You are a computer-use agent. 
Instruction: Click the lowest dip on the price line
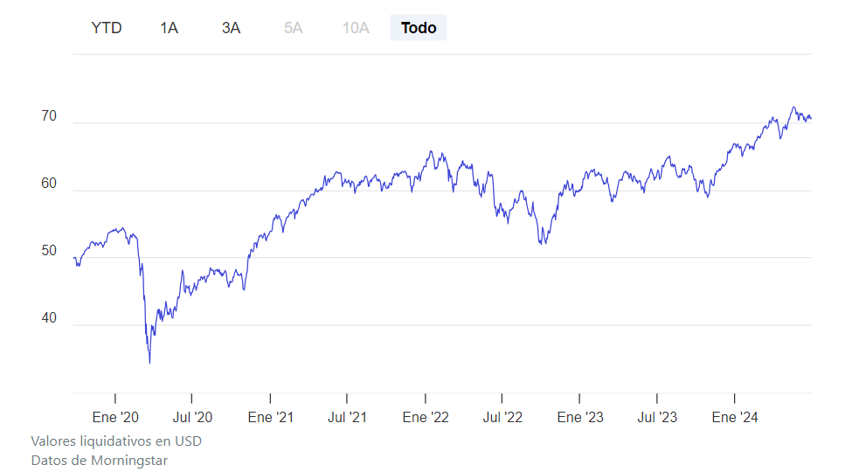click(x=149, y=362)
